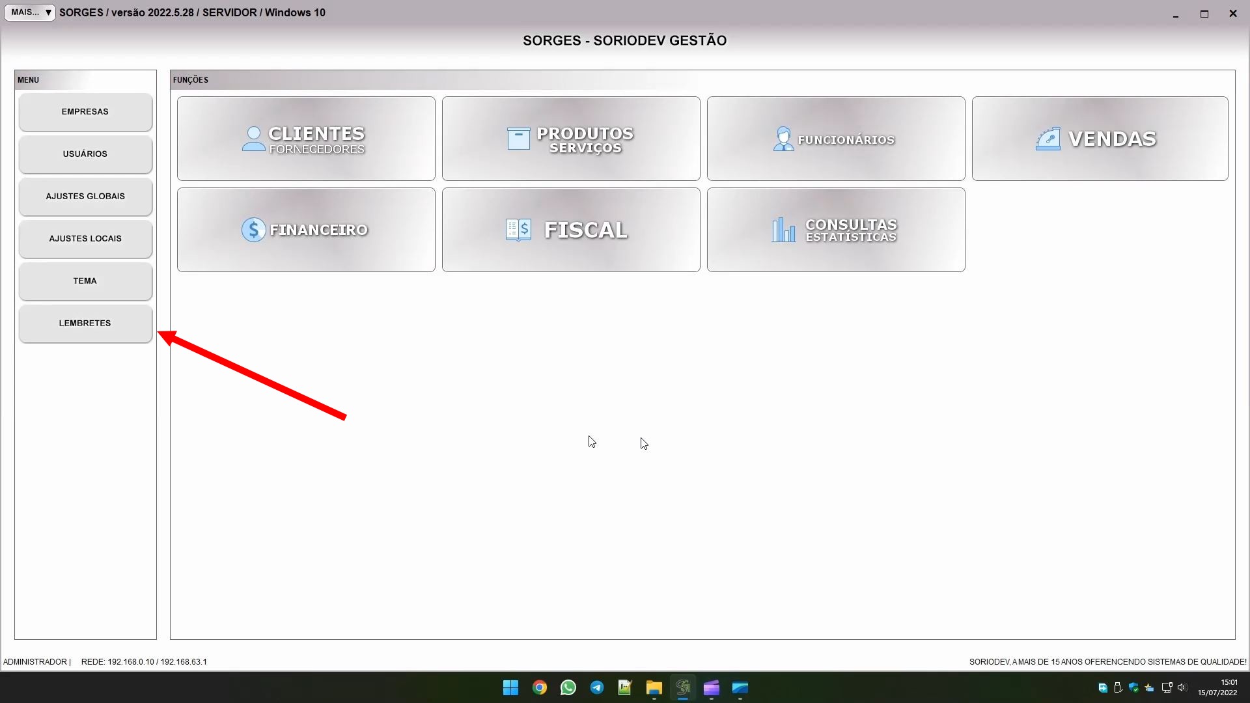Select Usuários in the side menu

(x=85, y=154)
